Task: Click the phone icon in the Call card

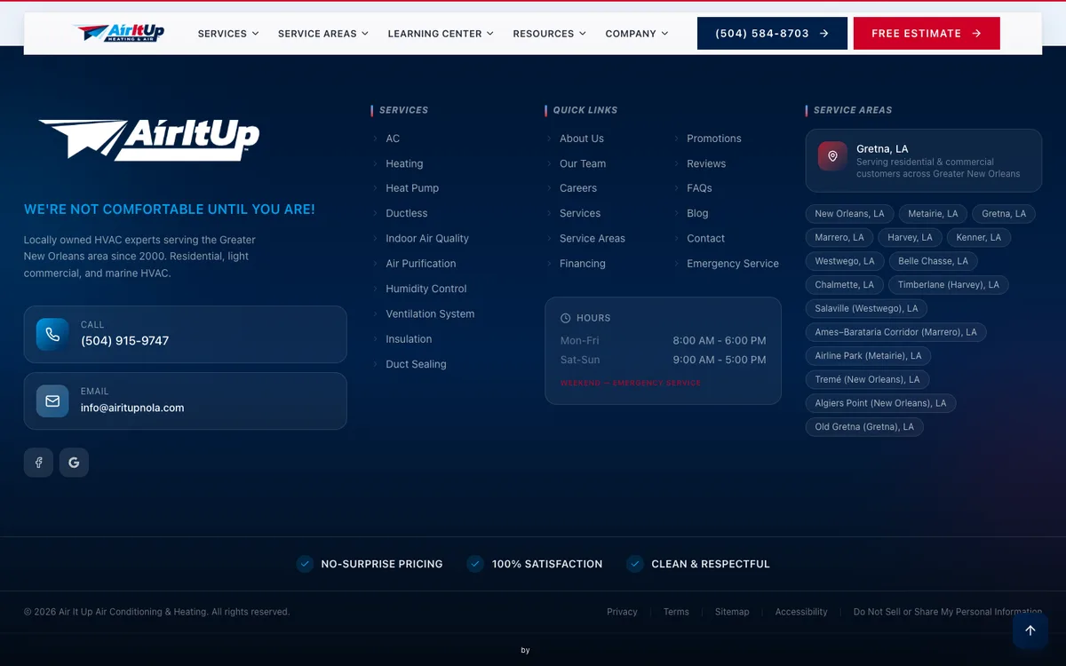Action: tap(52, 334)
